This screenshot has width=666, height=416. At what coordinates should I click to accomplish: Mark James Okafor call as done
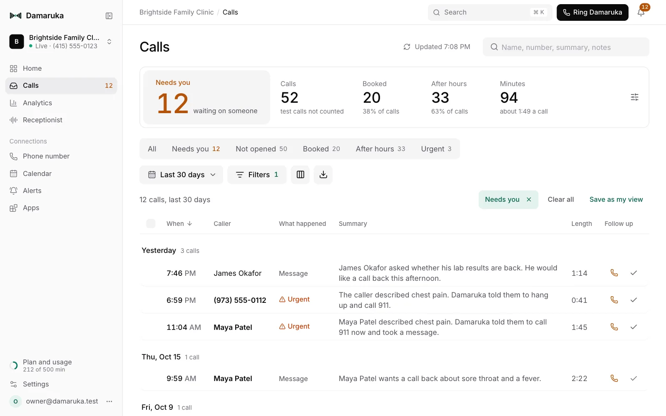[634, 273]
